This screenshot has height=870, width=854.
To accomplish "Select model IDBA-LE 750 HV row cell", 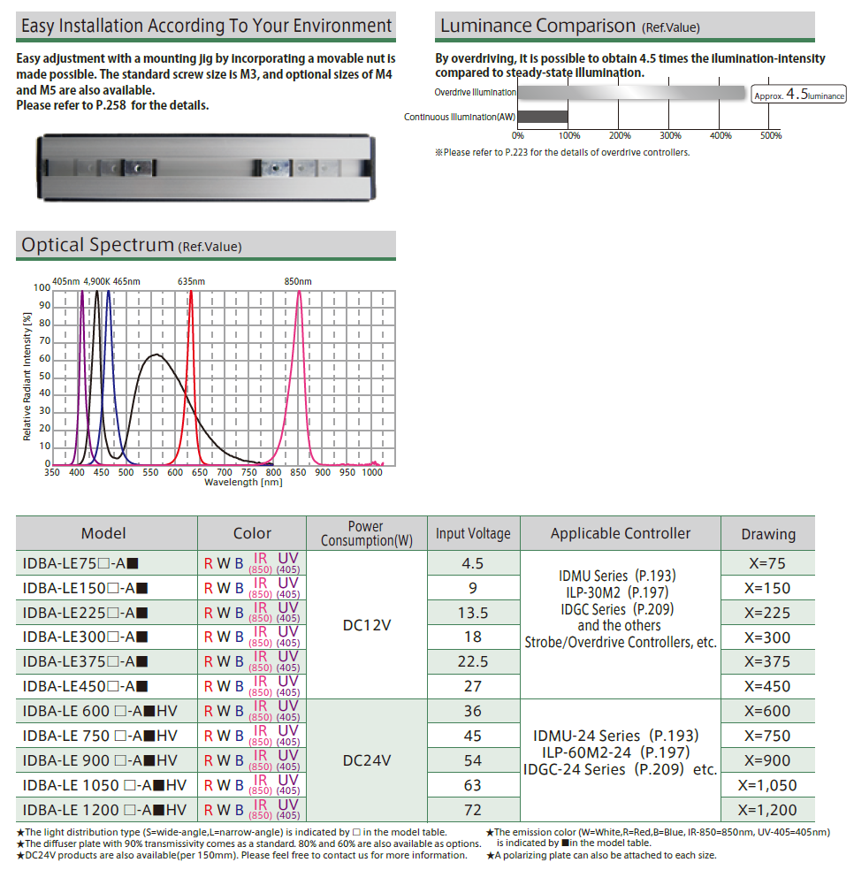I will (x=107, y=736).
